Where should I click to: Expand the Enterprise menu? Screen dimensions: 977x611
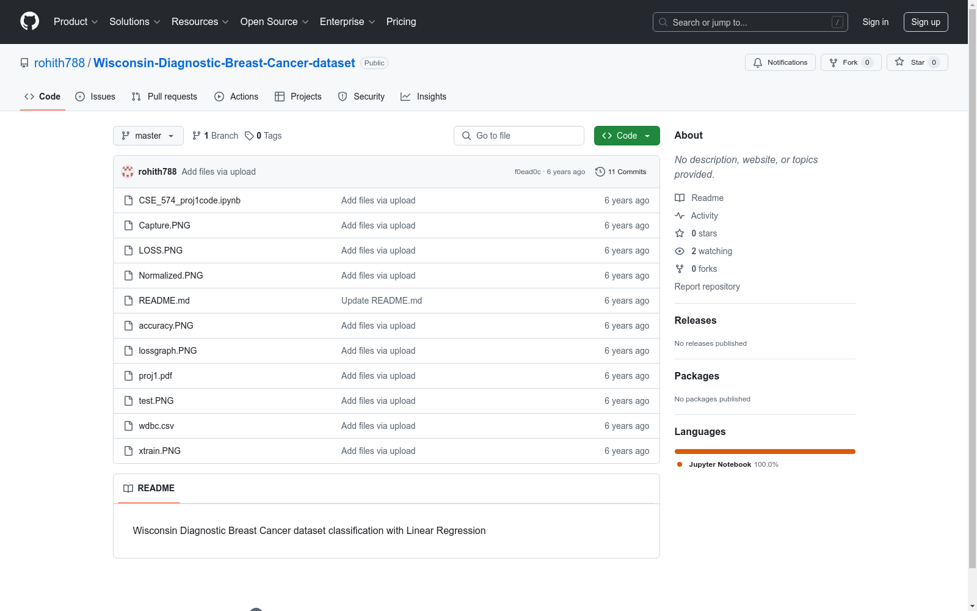pos(347,21)
